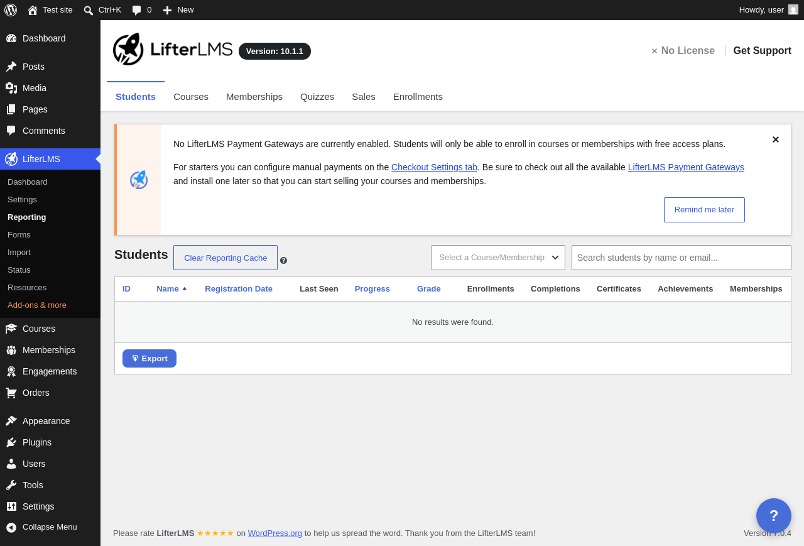Click the Media sidebar icon
804x546 pixels.
(11, 88)
